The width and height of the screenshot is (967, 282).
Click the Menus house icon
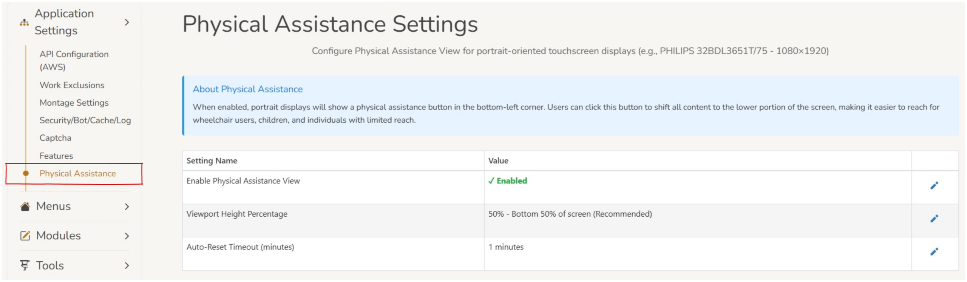(25, 206)
